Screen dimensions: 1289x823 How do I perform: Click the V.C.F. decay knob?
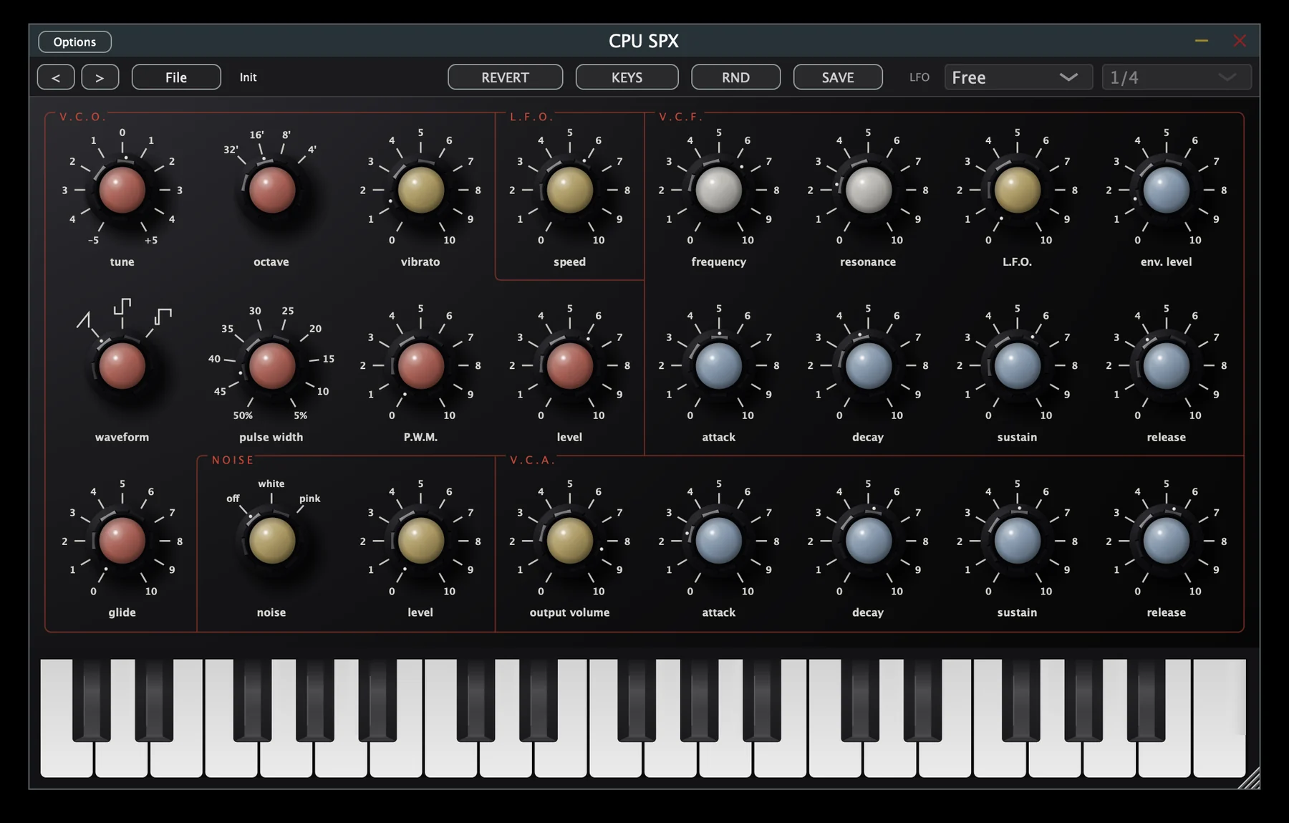pyautogui.click(x=868, y=365)
